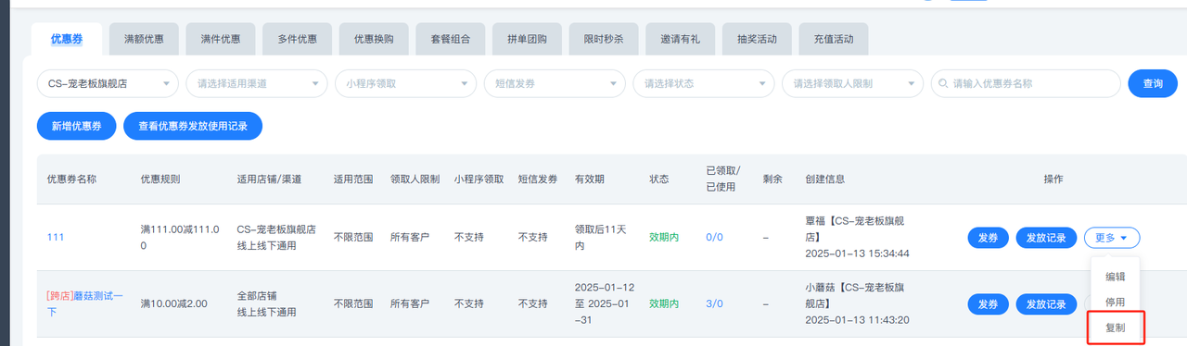The image size is (1187, 346).
Task: Open 查看优惠券发放使用记录
Action: coord(193,126)
